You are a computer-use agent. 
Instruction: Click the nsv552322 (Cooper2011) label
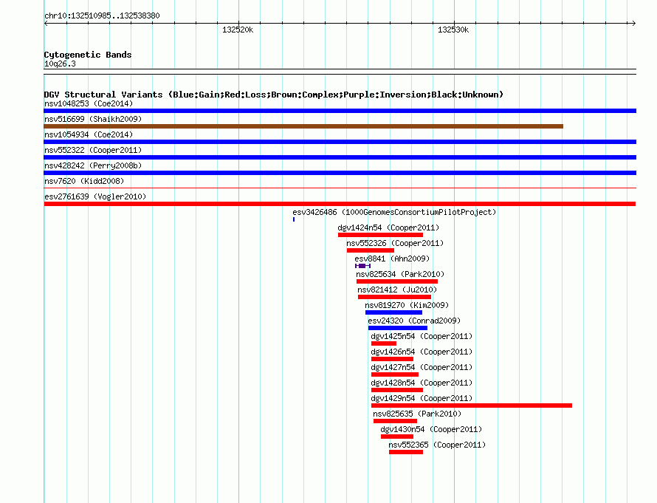tap(93, 150)
